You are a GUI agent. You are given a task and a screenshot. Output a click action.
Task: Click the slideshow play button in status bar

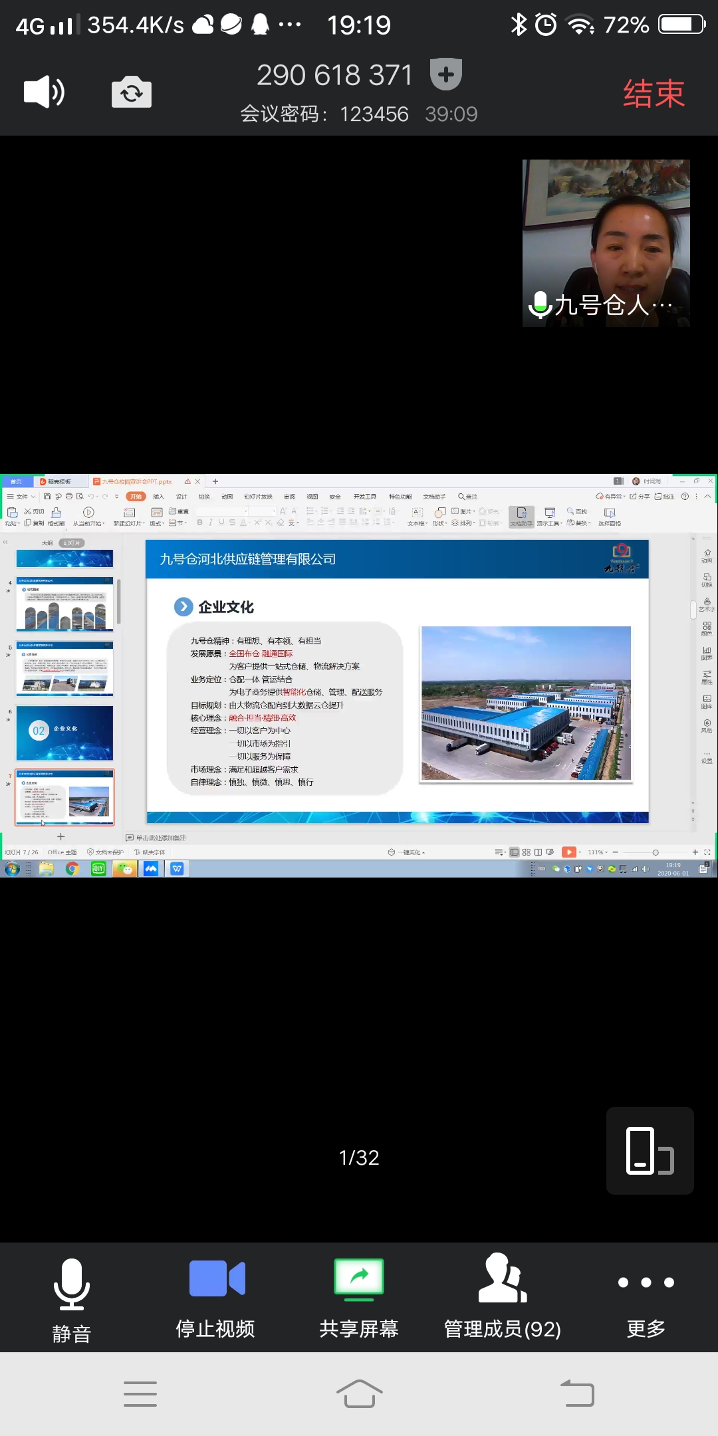coord(569,852)
